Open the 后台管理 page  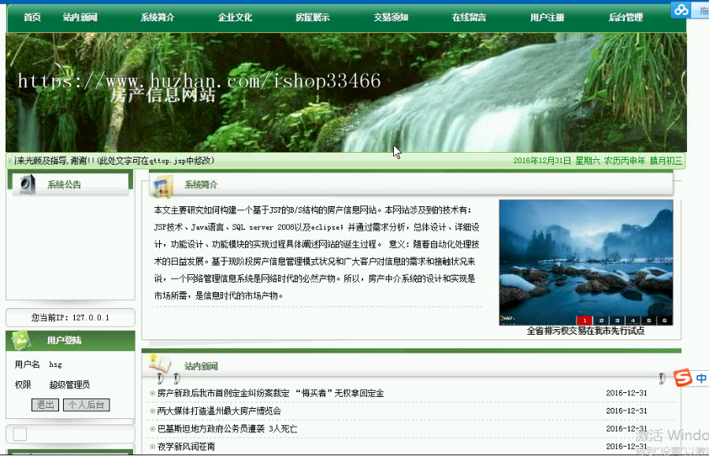point(625,16)
